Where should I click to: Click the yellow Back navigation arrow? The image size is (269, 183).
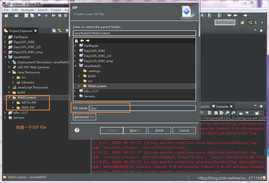(235, 15)
